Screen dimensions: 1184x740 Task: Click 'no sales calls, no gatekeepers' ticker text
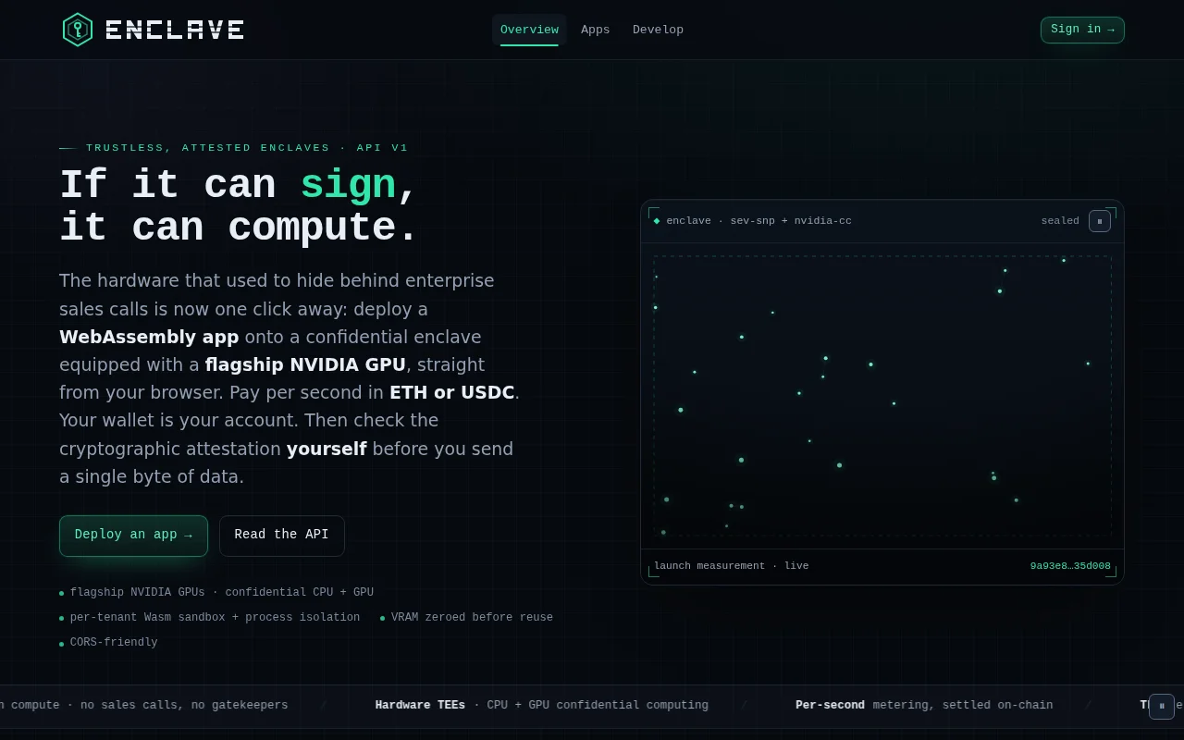(184, 706)
